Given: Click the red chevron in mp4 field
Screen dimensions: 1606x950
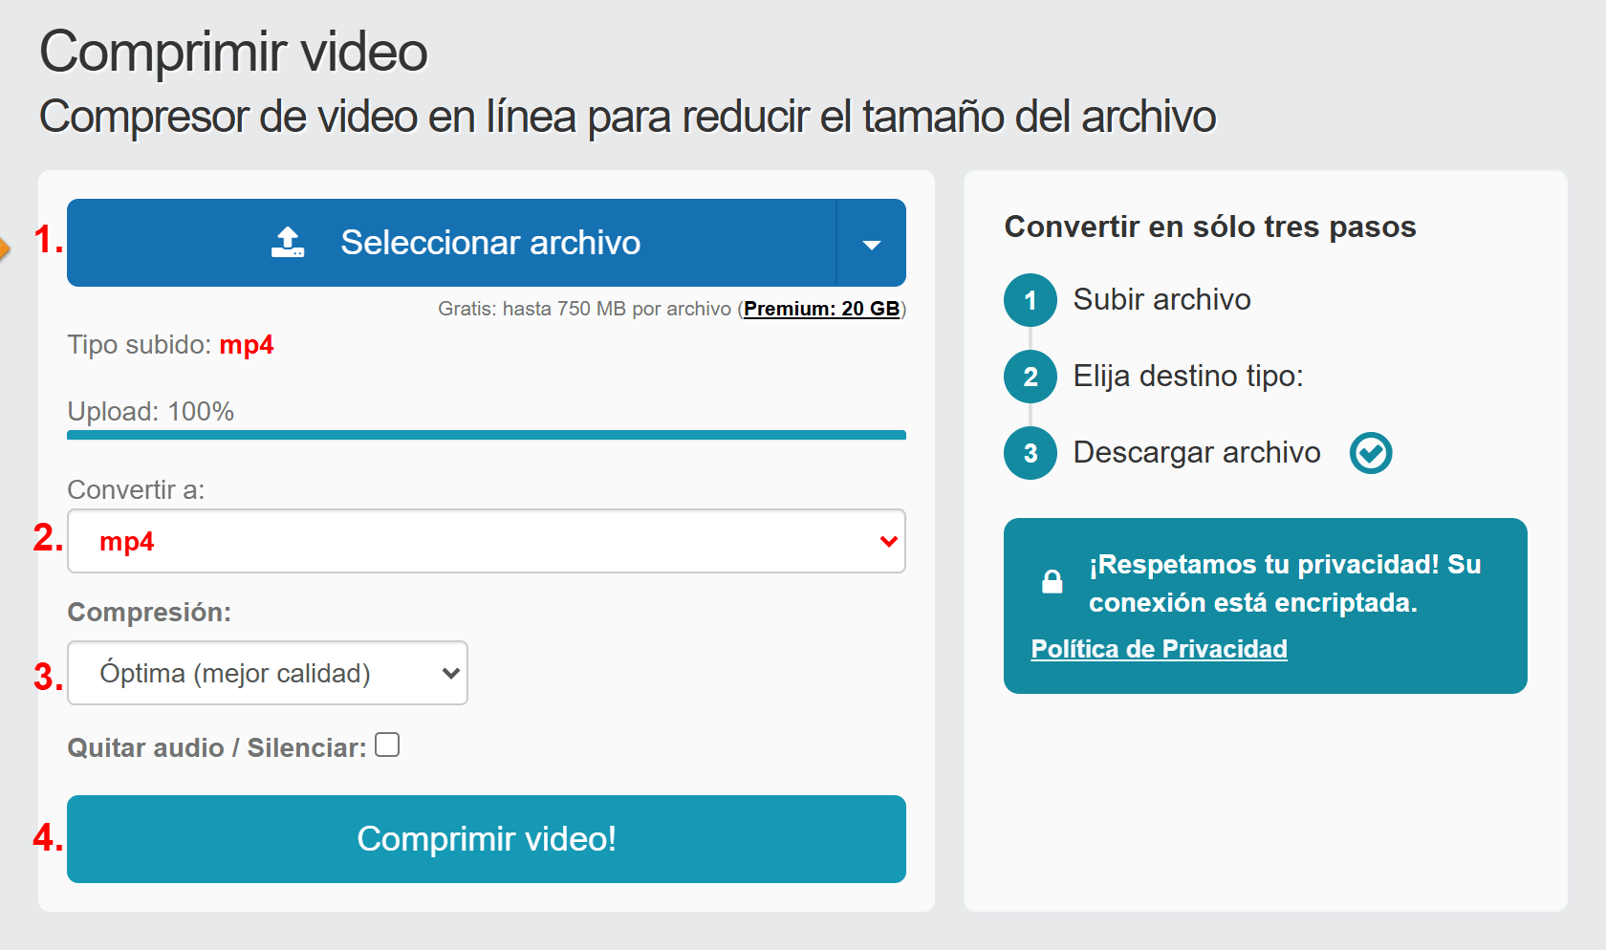Looking at the screenshot, I should (x=888, y=541).
